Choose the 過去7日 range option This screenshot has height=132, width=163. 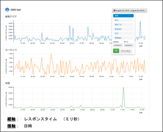123,24
